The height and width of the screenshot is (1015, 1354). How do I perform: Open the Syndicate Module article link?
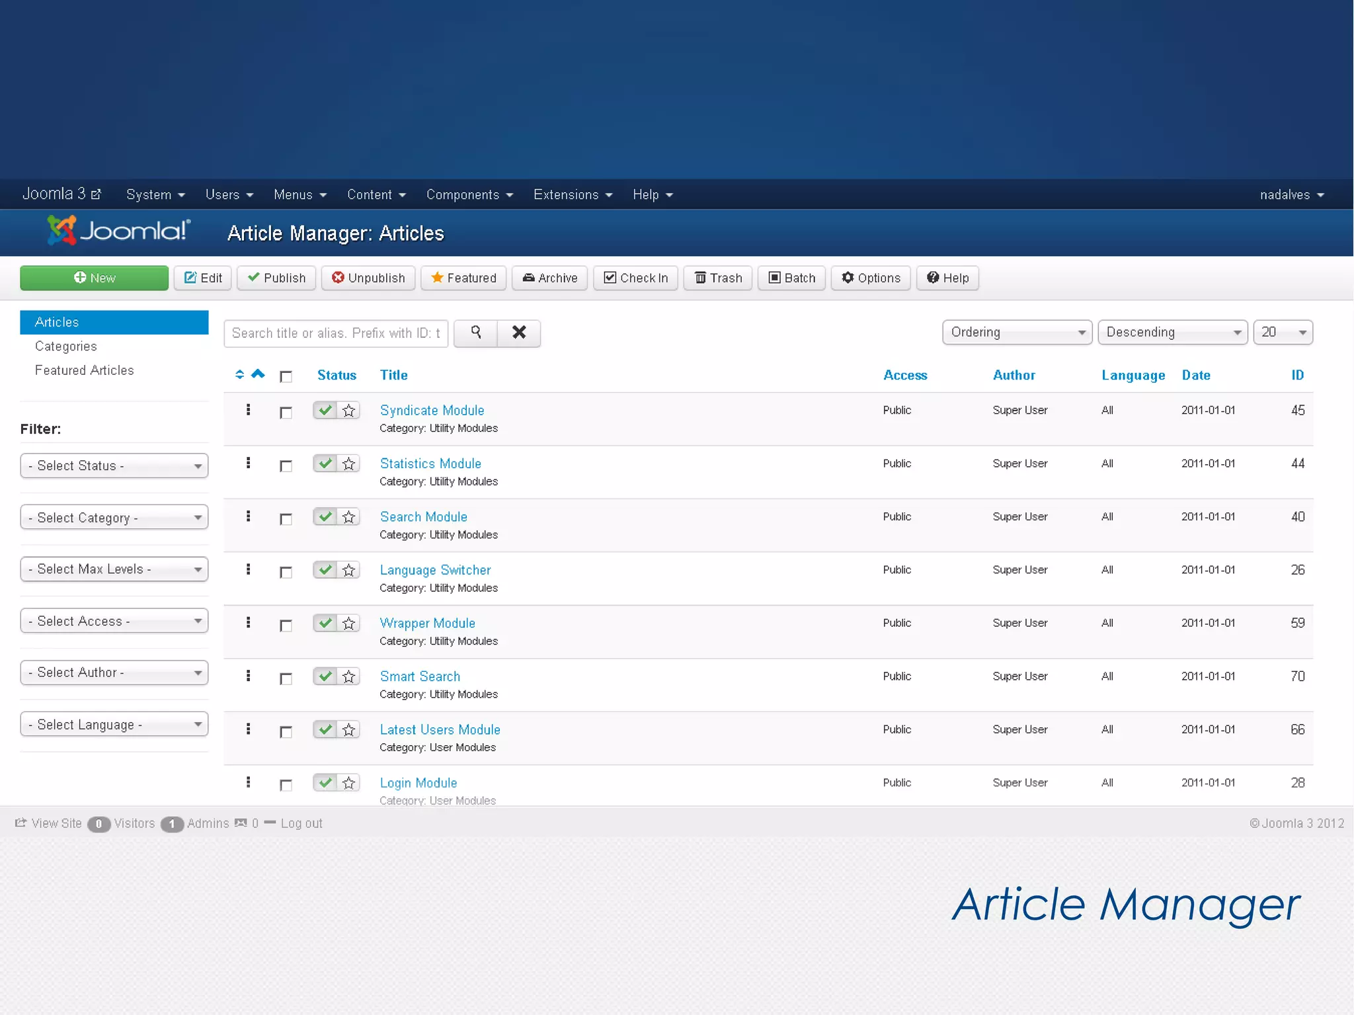432,410
